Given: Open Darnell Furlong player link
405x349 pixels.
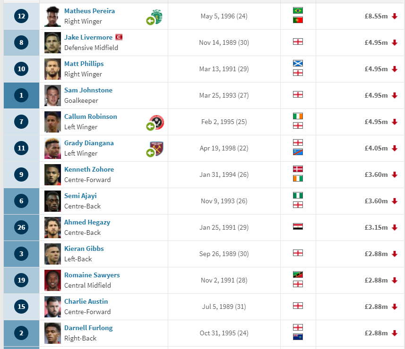Looking at the screenshot, I should [88, 328].
